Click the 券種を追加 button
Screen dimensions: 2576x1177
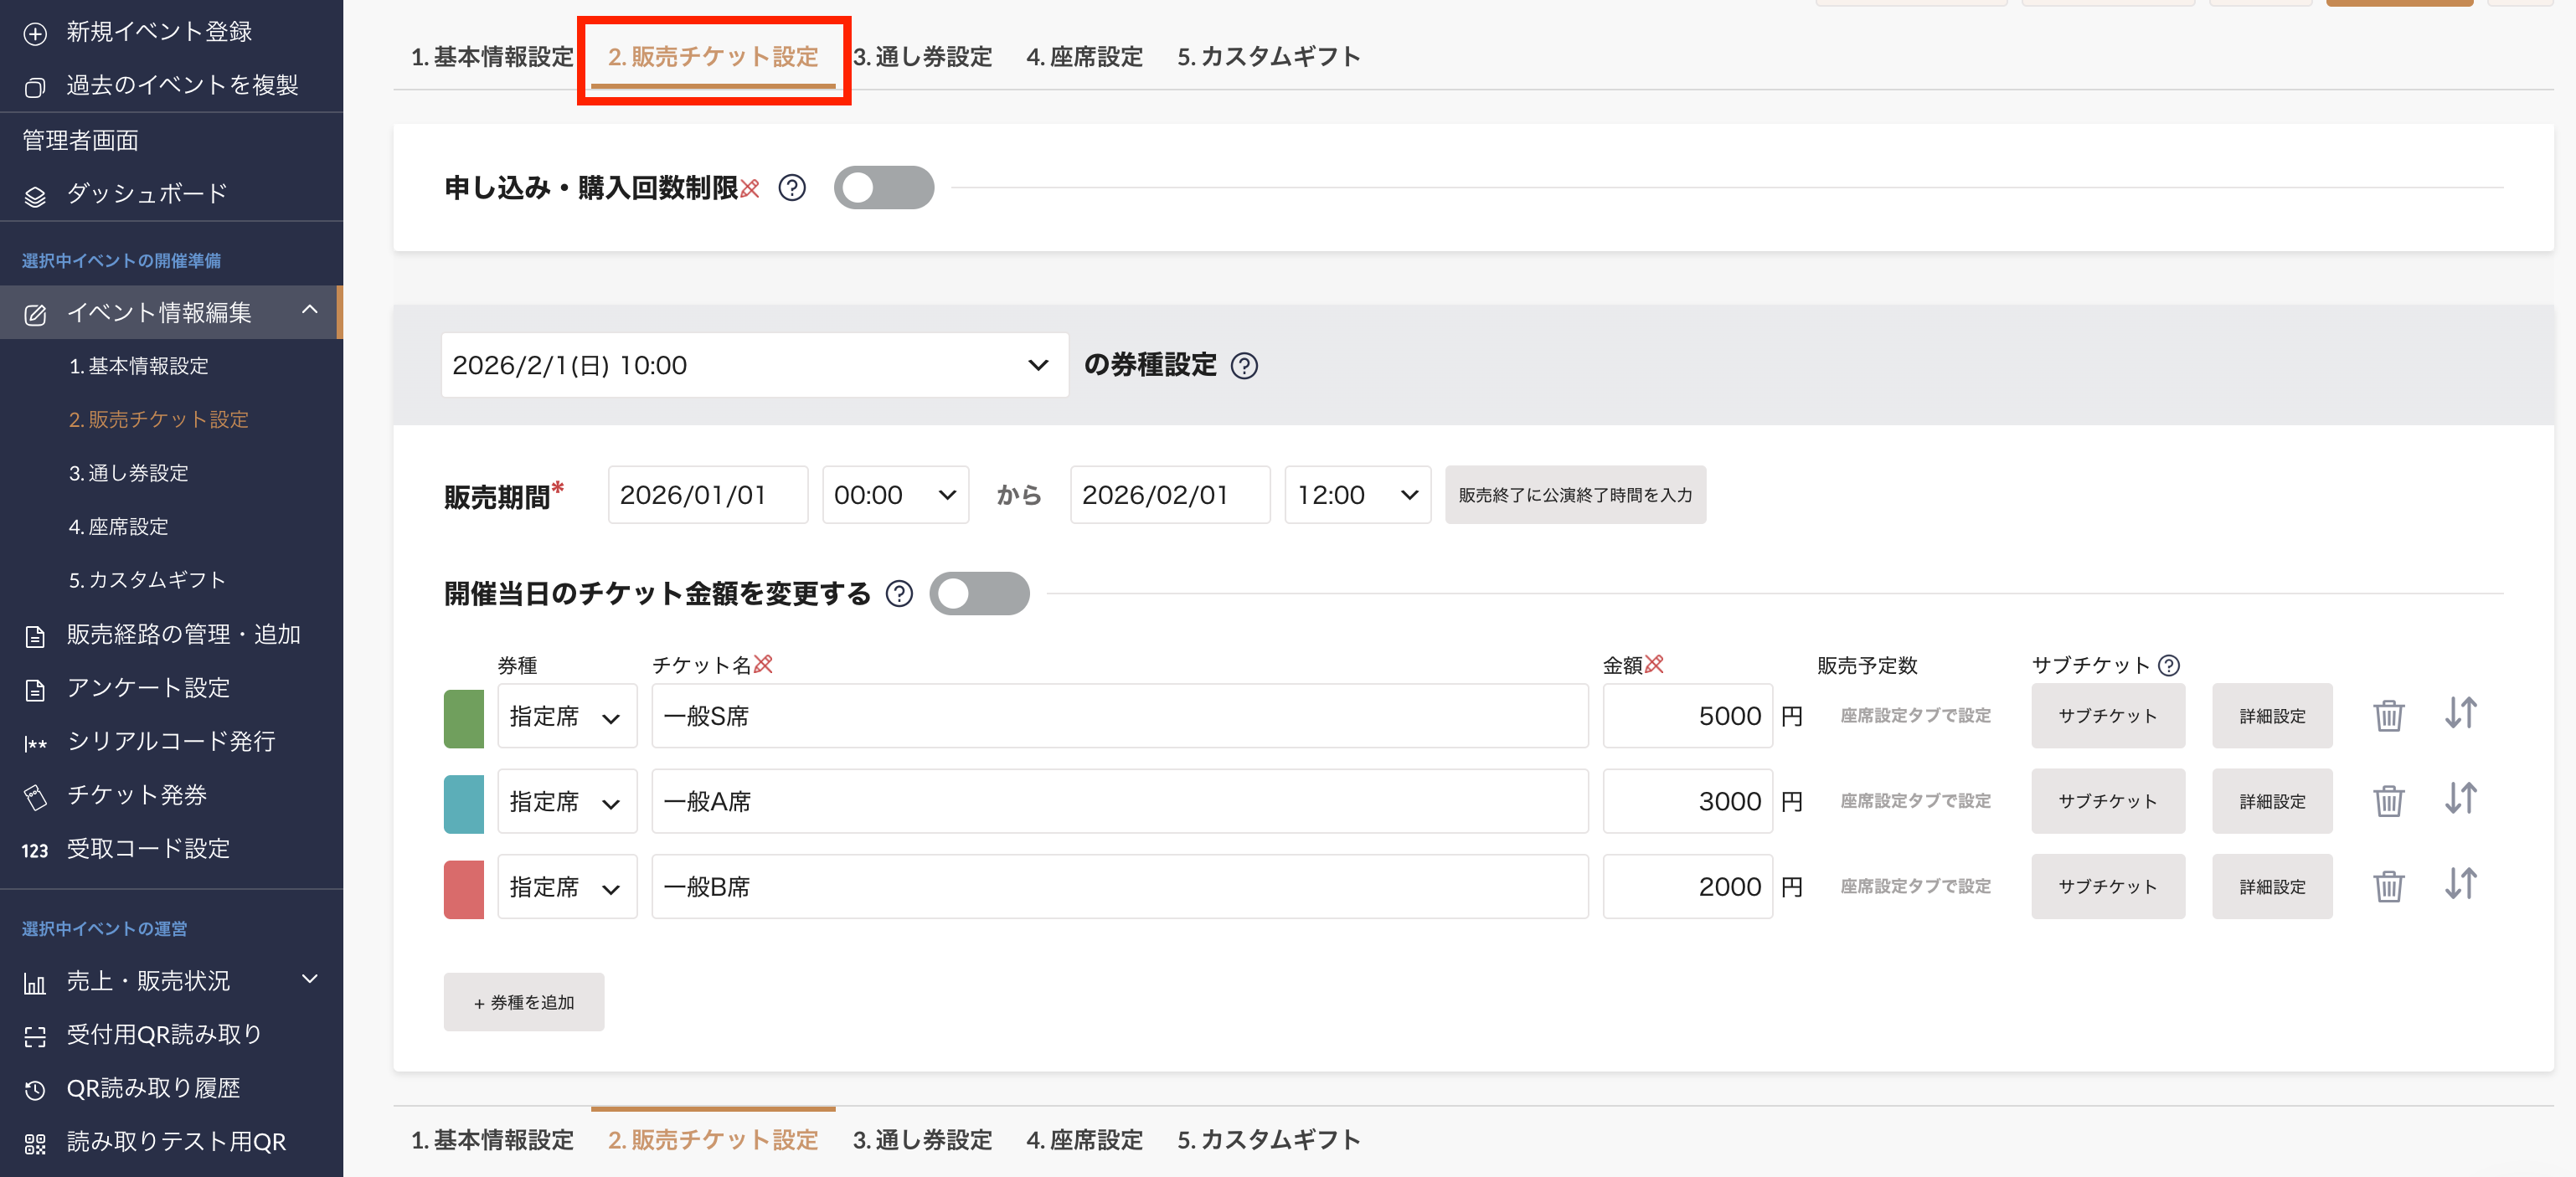click(x=523, y=1001)
